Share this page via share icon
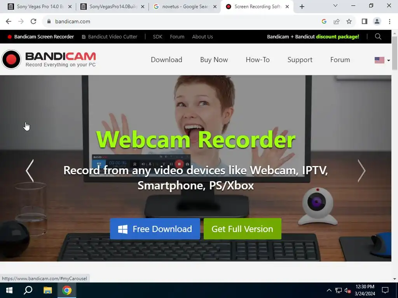The height and width of the screenshot is (298, 398). click(x=337, y=22)
